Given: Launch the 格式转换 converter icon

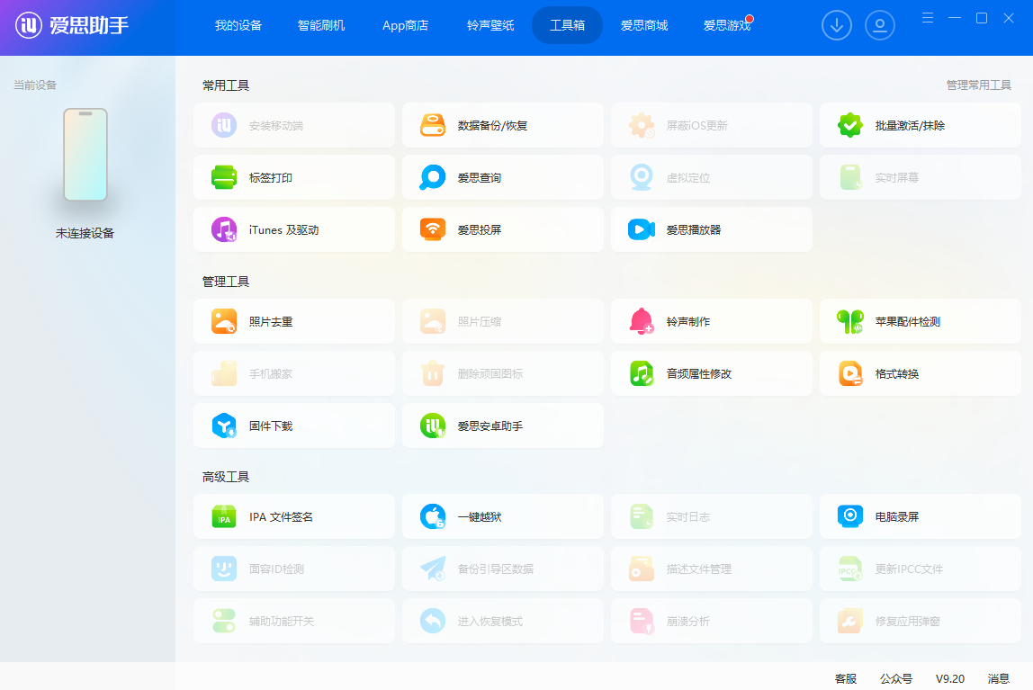Looking at the screenshot, I should (849, 373).
